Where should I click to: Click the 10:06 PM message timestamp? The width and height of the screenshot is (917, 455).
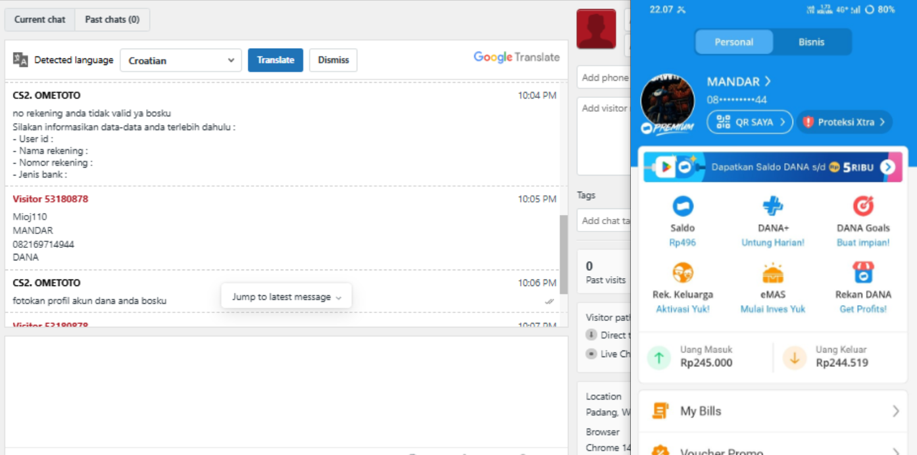[537, 283]
